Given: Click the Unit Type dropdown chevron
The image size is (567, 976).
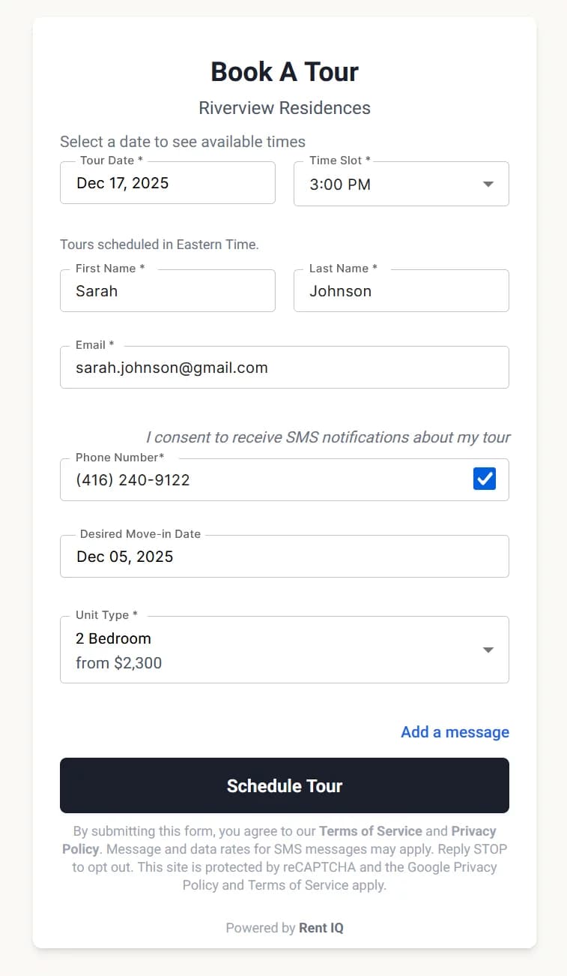Looking at the screenshot, I should pos(488,650).
